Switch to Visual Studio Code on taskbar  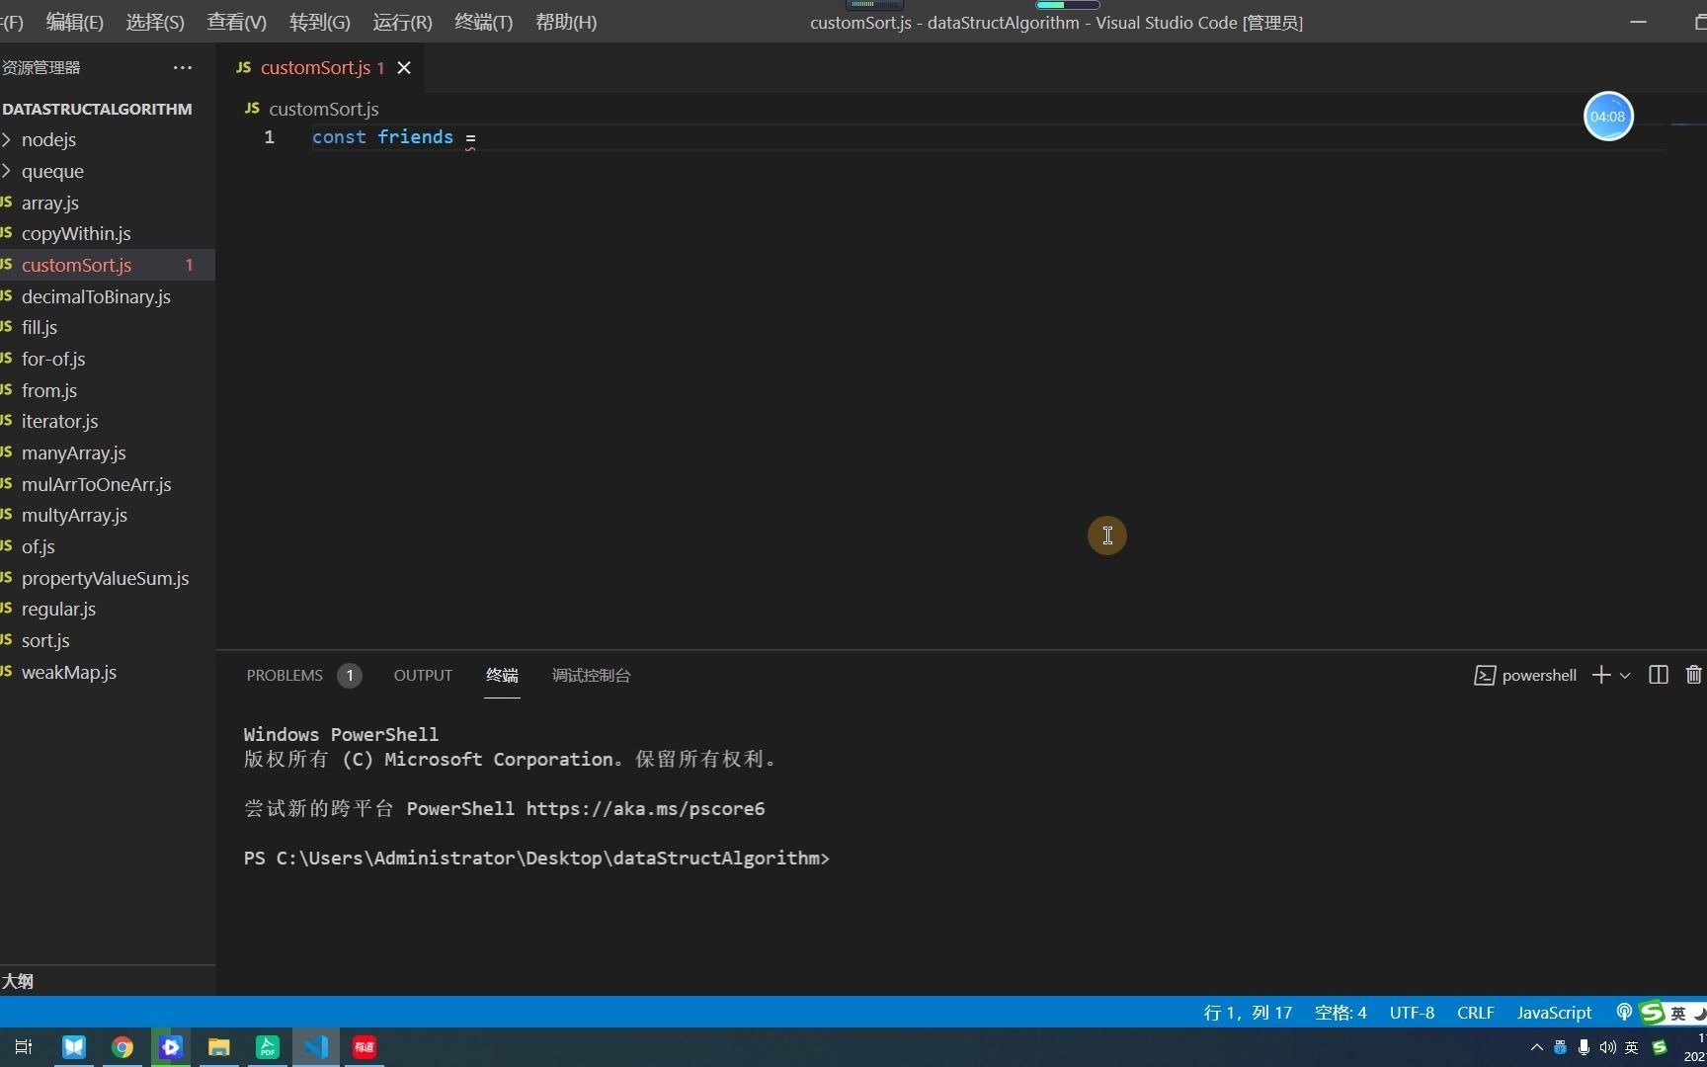pyautogui.click(x=316, y=1047)
